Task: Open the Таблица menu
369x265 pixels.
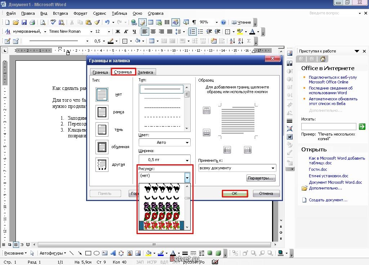Action: click(119, 13)
